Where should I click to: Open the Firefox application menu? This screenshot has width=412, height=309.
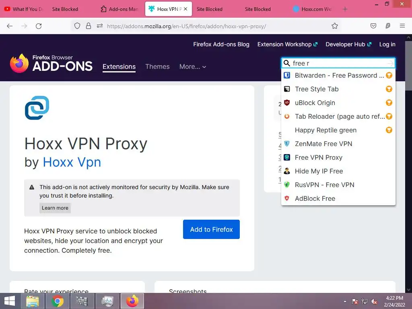(402, 26)
